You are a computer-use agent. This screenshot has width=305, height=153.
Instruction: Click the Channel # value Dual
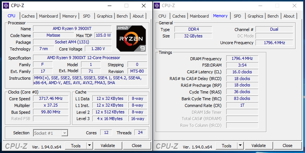[x=274, y=29]
